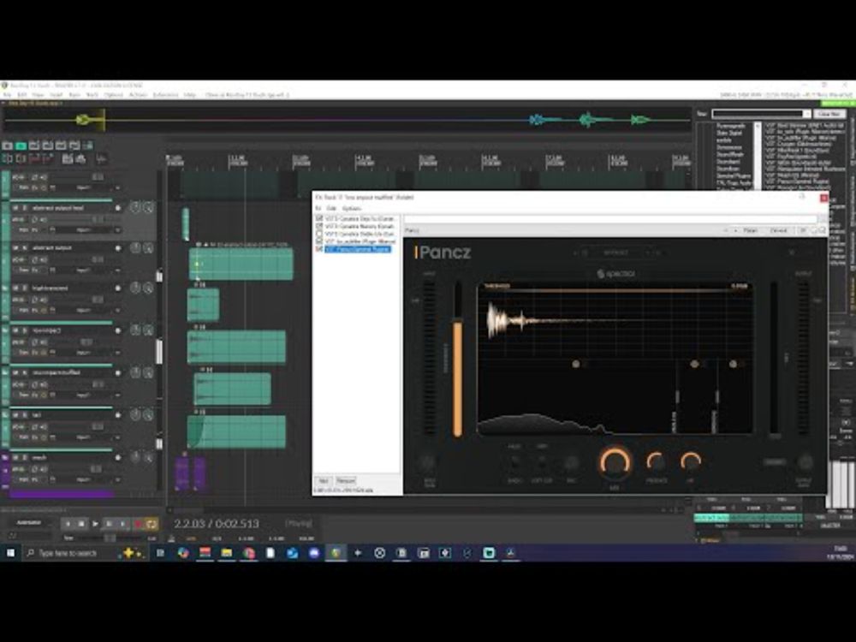Screen dimensions: 856x642
Task: Select the audio item on the tail track
Action: (x=236, y=431)
